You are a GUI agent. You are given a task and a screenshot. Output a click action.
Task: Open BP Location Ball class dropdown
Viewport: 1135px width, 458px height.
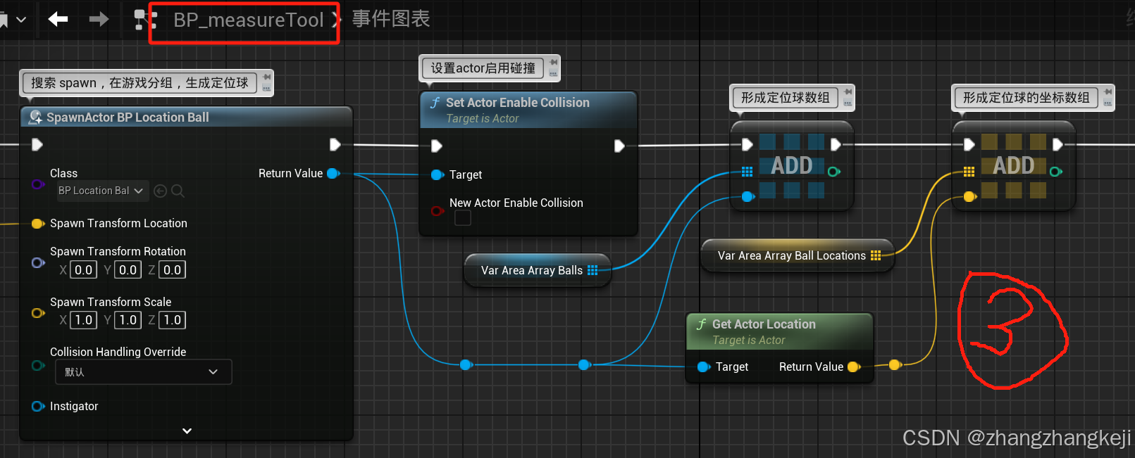point(103,191)
